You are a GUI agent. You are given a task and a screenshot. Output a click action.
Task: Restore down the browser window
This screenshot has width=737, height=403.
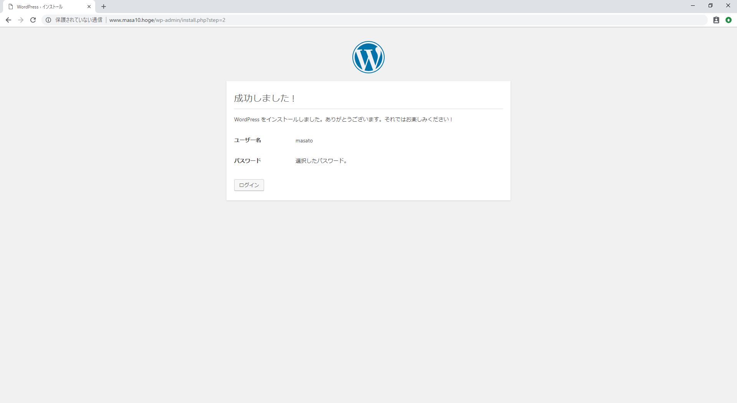click(711, 6)
